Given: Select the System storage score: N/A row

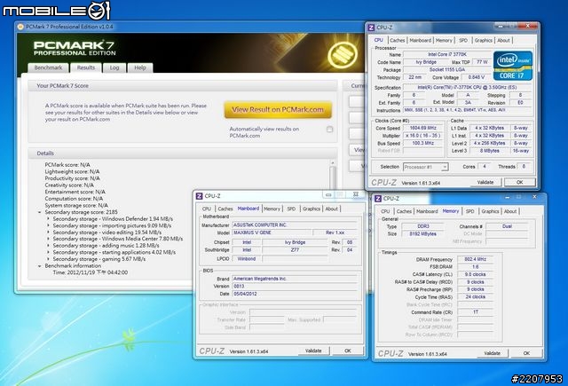Looking at the screenshot, I should pyautogui.click(x=76, y=205).
